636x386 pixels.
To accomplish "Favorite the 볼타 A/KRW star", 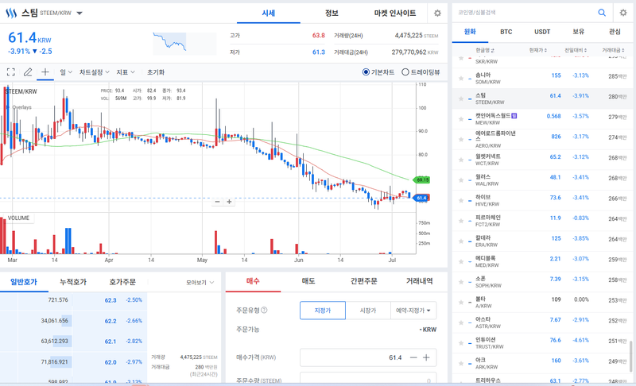I will [x=461, y=302].
